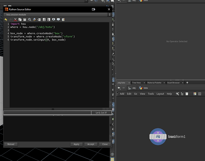205x161 pixels.
Task: Close the Tree View tab
Action: pyautogui.click(x=144, y=83)
